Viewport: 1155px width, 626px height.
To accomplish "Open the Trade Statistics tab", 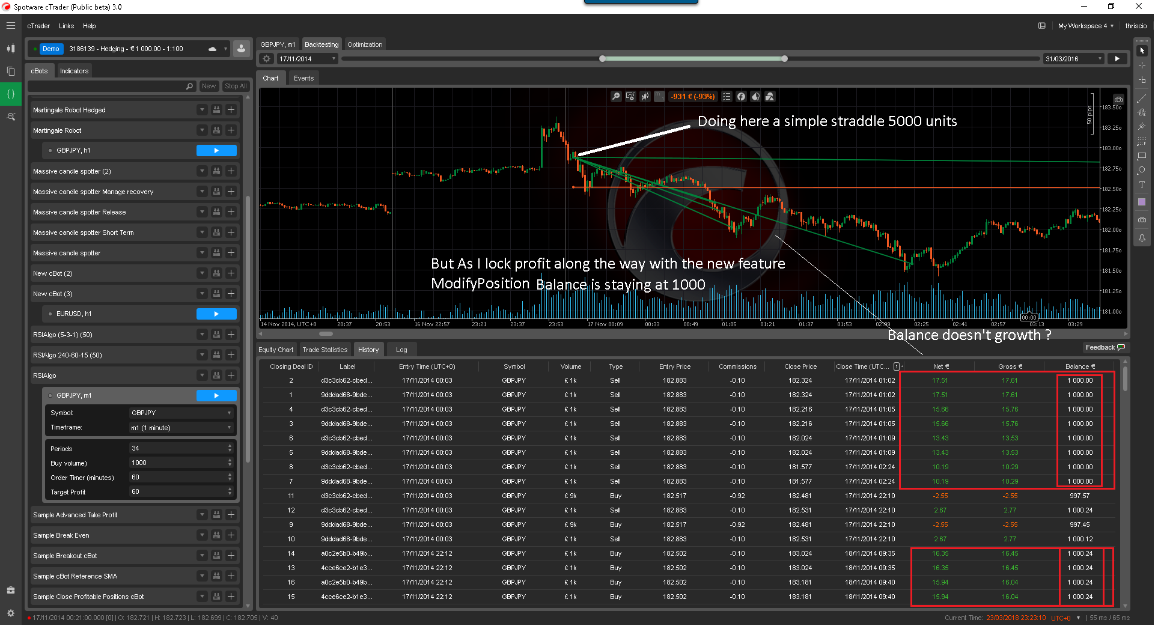I will point(325,350).
